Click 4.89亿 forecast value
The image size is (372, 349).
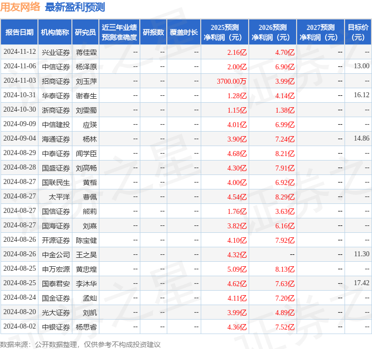coord(285,313)
